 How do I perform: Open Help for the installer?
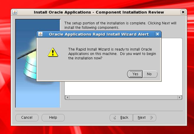pos(53,118)
